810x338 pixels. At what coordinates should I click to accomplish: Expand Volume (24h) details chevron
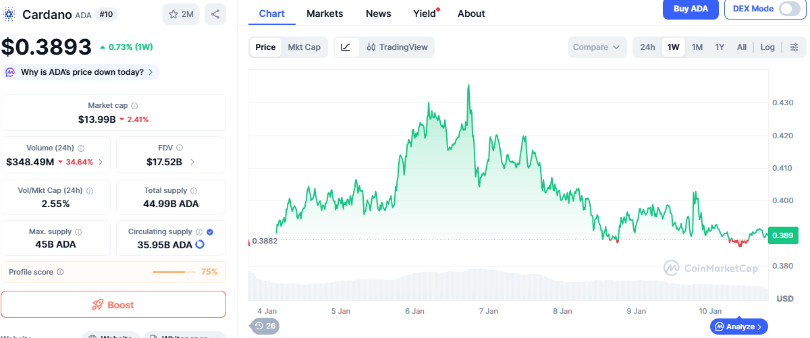101,162
